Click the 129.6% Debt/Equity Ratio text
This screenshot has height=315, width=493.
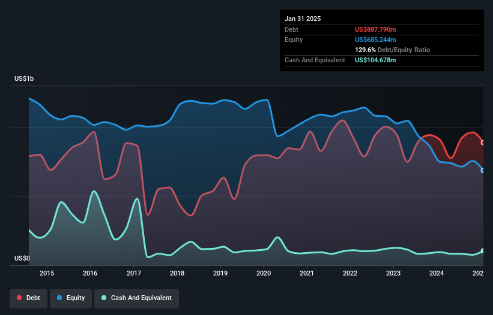392,50
